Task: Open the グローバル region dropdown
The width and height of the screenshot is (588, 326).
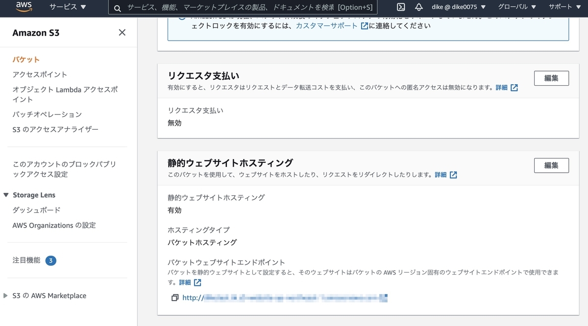Action: click(x=517, y=7)
